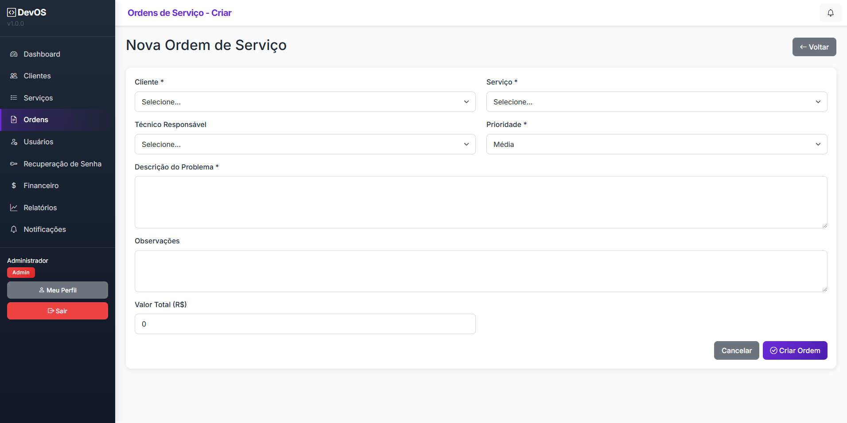Viewport: 847px width, 423px height.
Task: Click the Valor Total (R$) input field
Action: coord(305,324)
